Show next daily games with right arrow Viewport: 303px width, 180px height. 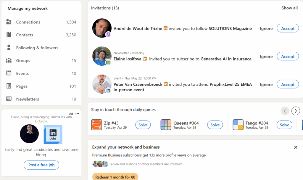click(296, 111)
